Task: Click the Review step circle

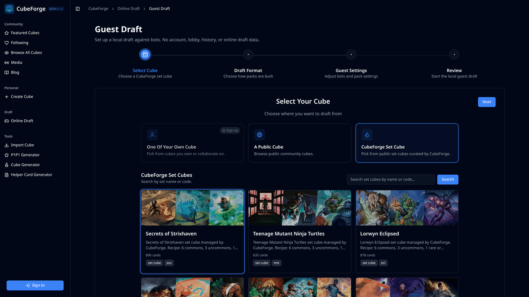Action: (454, 55)
